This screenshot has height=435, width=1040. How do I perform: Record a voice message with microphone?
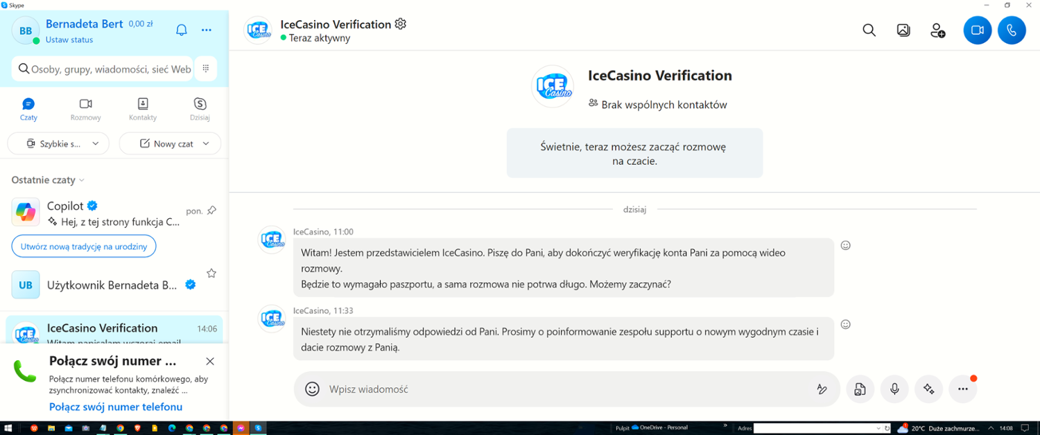tap(894, 389)
